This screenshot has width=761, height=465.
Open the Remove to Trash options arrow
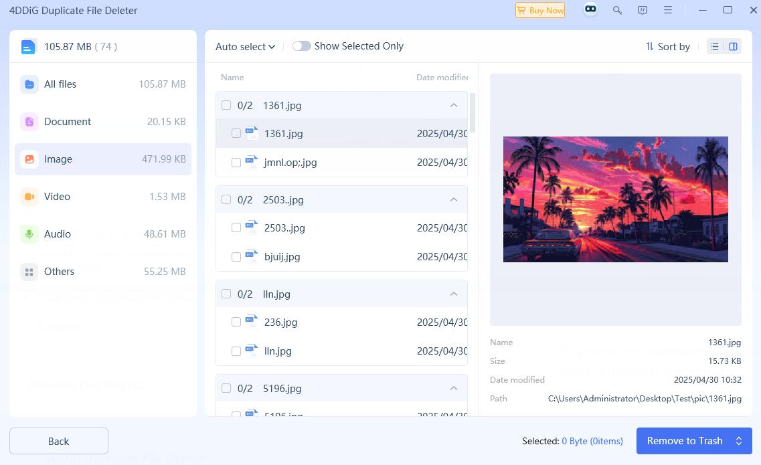pos(740,441)
